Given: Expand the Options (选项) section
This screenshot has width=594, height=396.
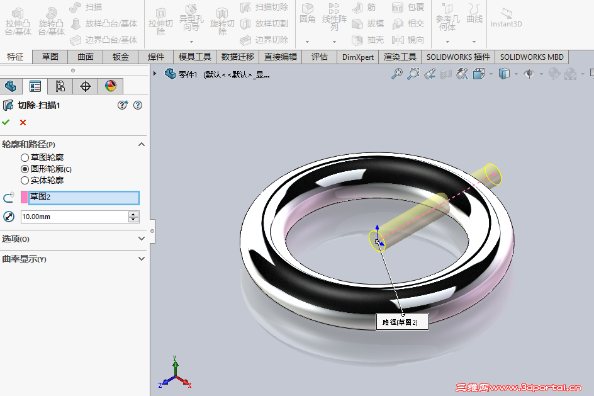Looking at the screenshot, I should point(142,239).
